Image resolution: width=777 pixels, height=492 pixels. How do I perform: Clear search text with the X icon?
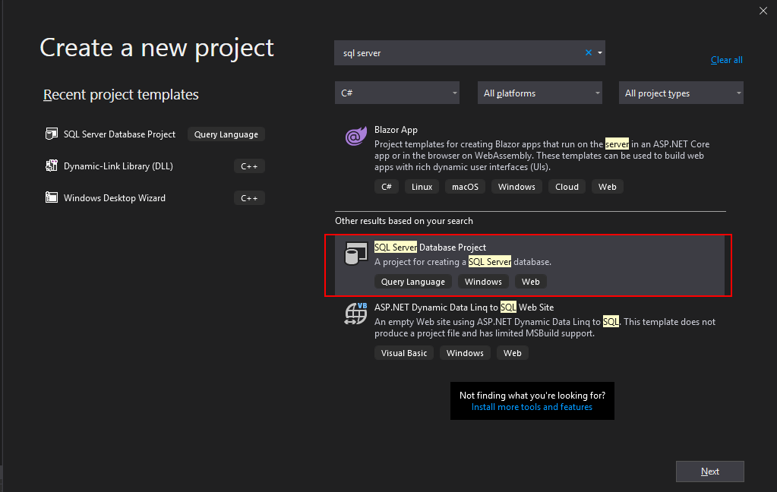click(588, 53)
